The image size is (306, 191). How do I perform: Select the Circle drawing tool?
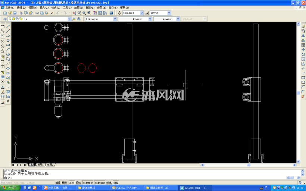point(8,54)
